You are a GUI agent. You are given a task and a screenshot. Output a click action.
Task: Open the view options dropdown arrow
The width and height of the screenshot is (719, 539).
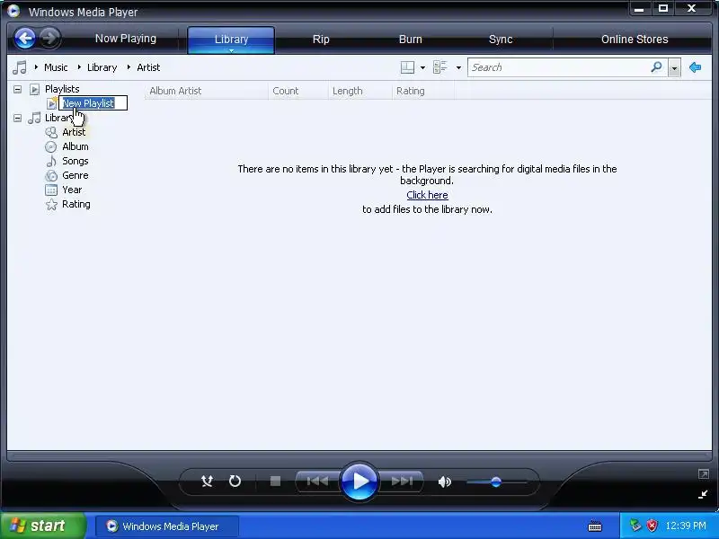[458, 68]
